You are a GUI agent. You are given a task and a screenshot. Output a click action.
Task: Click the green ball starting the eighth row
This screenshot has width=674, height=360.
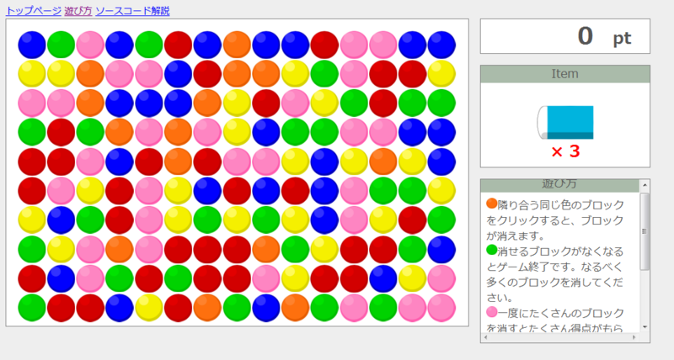pos(32,249)
